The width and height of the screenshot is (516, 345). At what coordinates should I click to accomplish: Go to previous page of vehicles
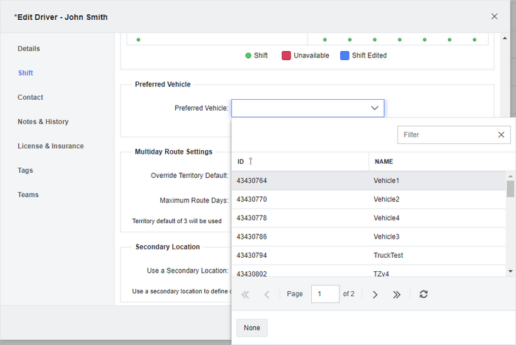(267, 294)
